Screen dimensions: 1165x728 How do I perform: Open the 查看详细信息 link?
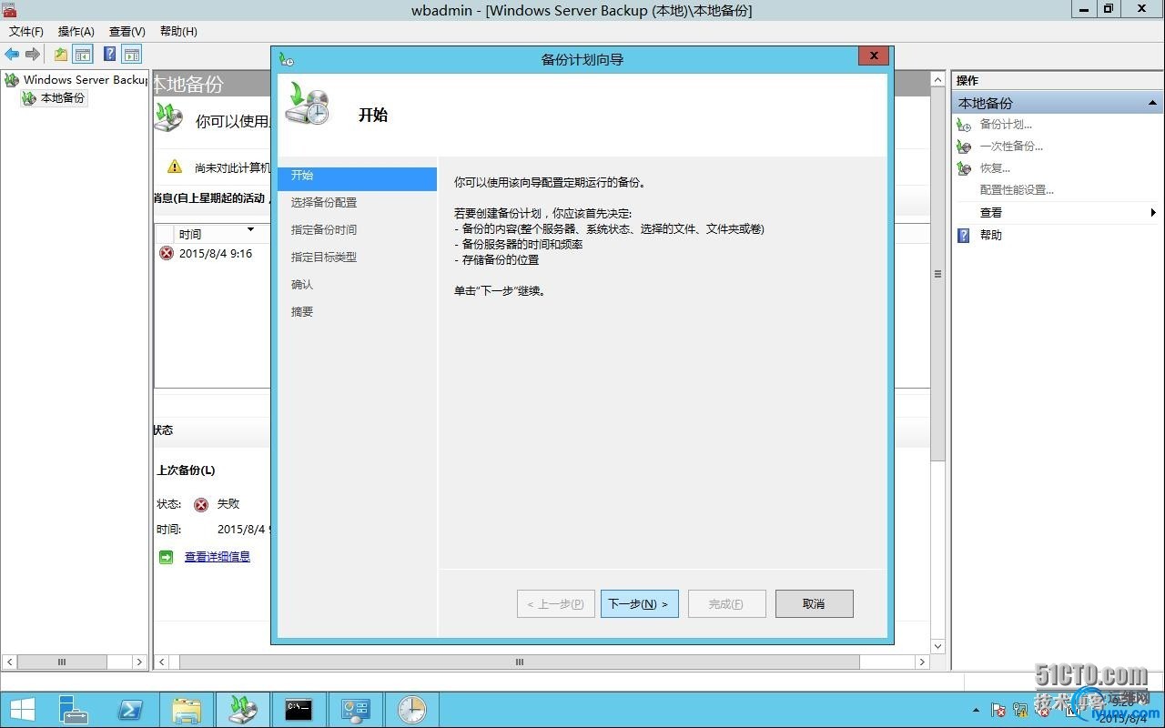point(218,557)
